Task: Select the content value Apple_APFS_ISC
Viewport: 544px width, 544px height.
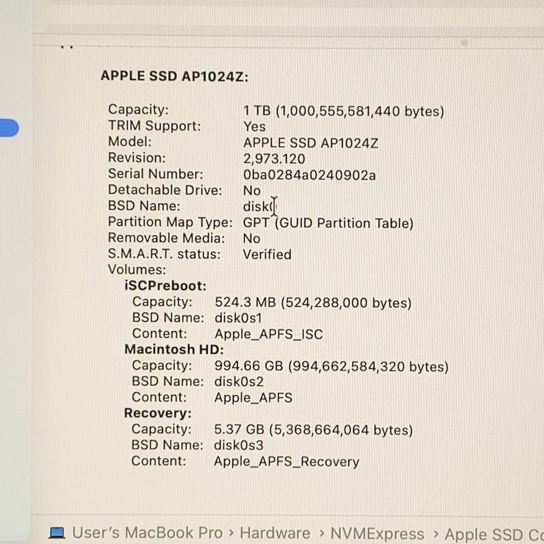Action: (x=269, y=334)
